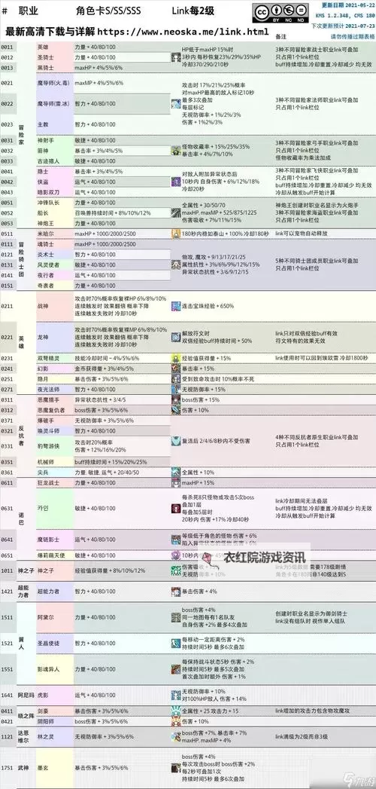
Task: Click the 墨玄 link icon beside 每2秒可叠加1次
Action: tap(176, 768)
